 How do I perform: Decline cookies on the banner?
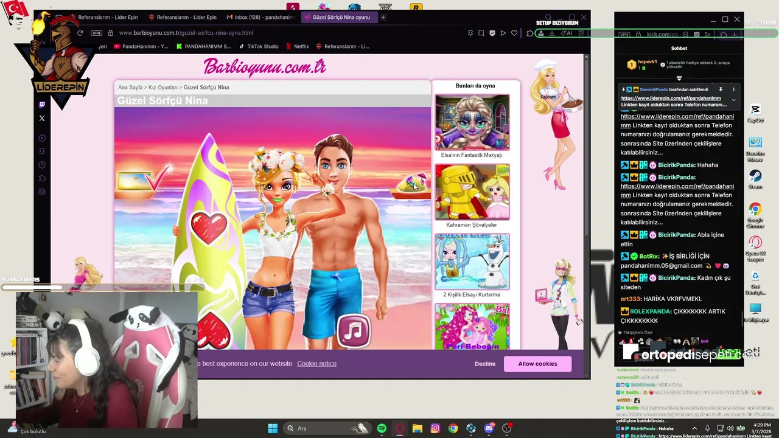coord(485,364)
